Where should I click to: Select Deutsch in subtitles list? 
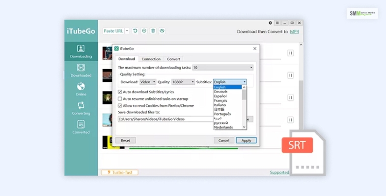[227, 92]
